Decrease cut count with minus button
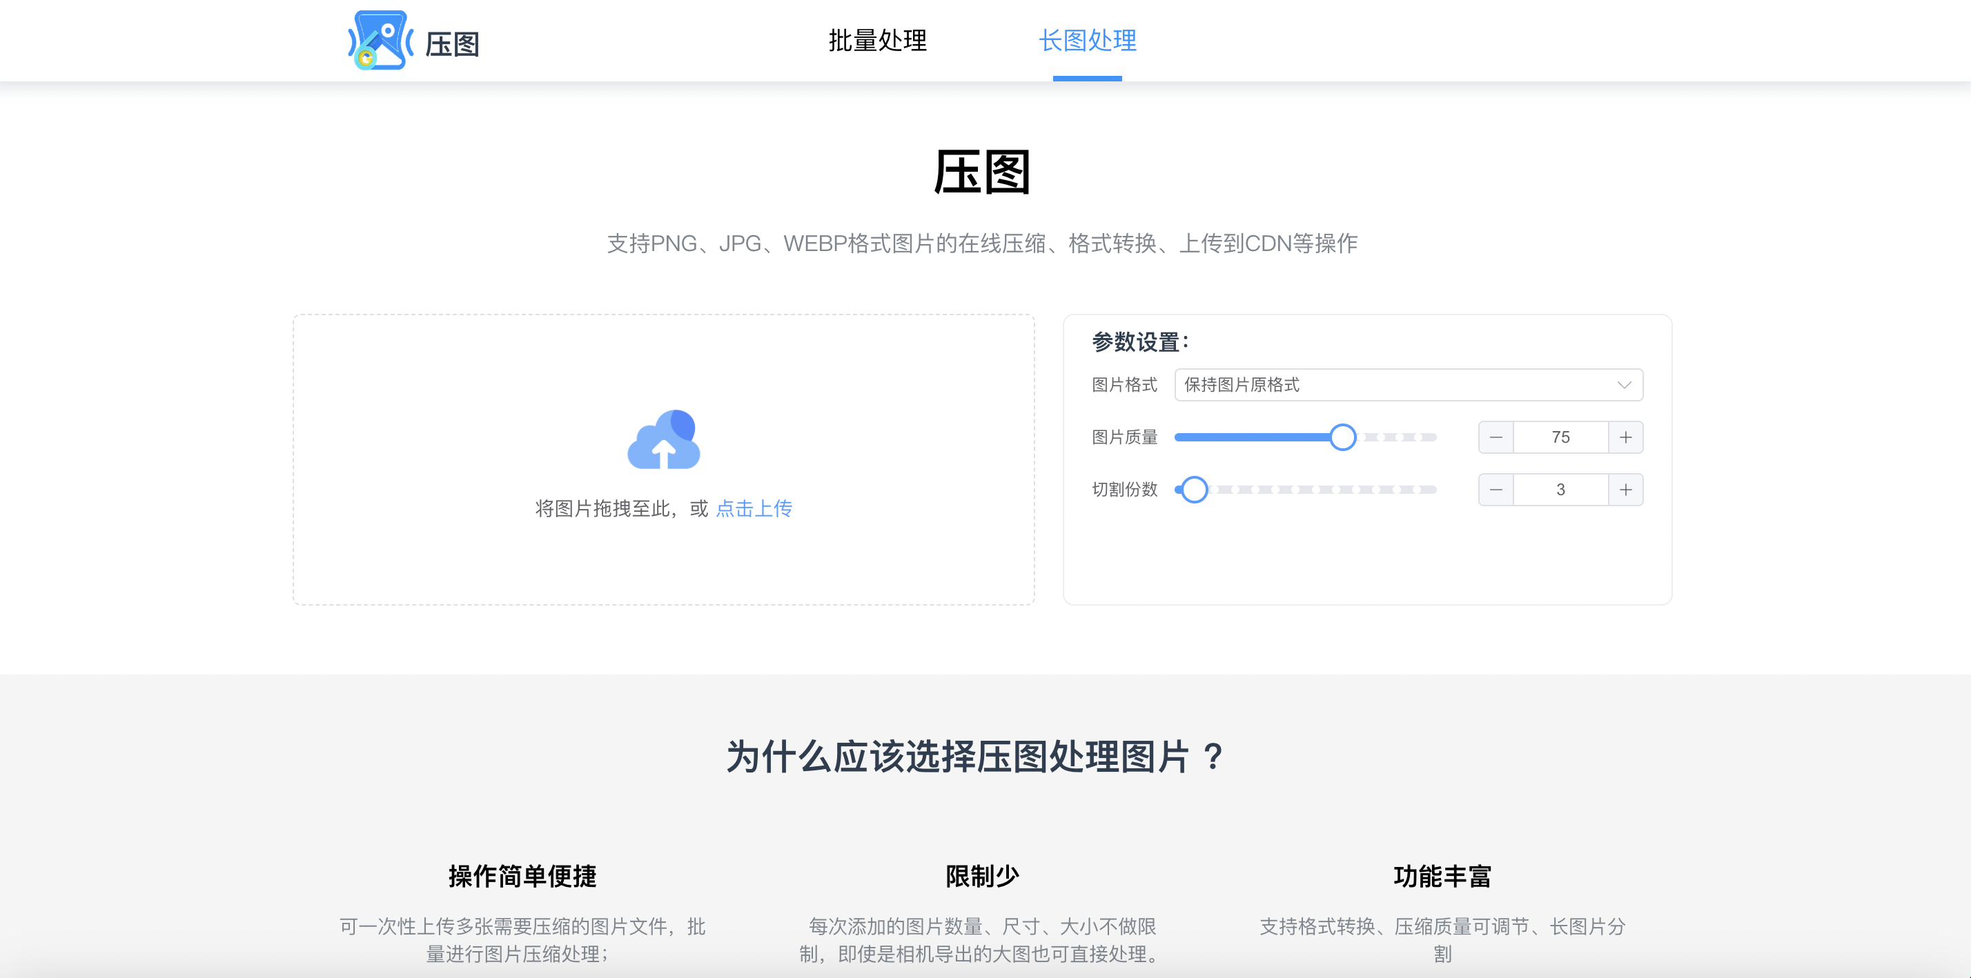This screenshot has height=978, width=1971. [x=1496, y=490]
